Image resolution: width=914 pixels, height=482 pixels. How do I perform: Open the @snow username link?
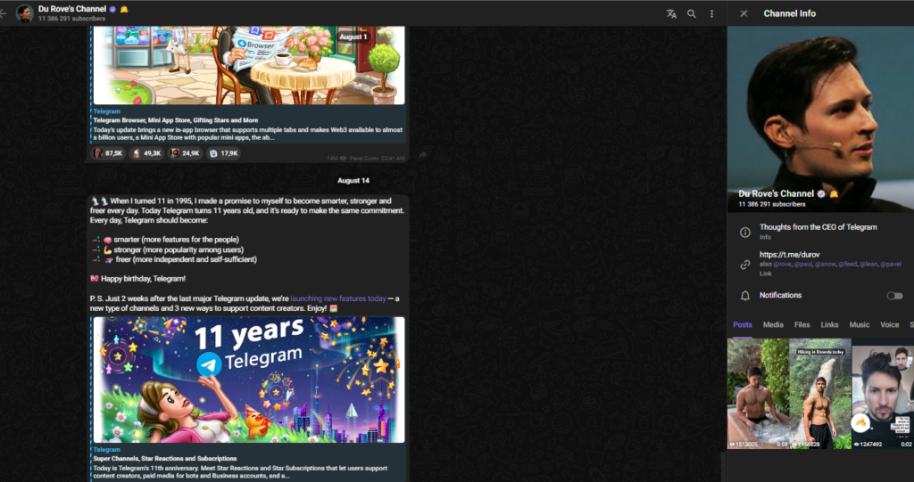825,265
